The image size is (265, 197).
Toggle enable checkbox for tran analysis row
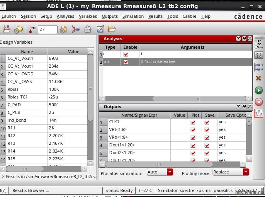126,62
